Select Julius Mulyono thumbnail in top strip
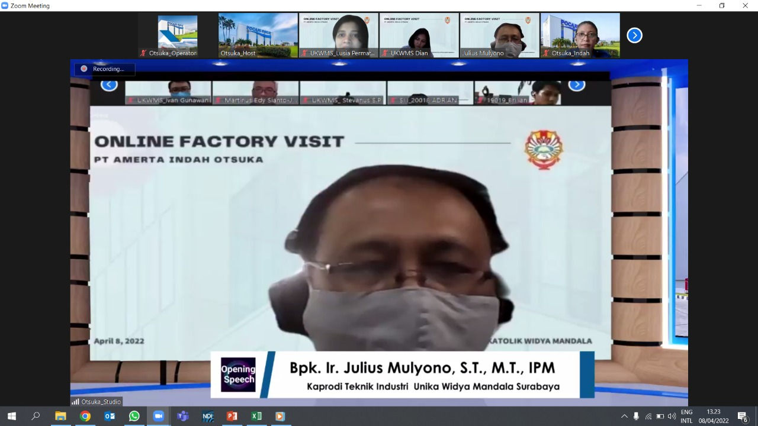The height and width of the screenshot is (426, 758). 500,35
